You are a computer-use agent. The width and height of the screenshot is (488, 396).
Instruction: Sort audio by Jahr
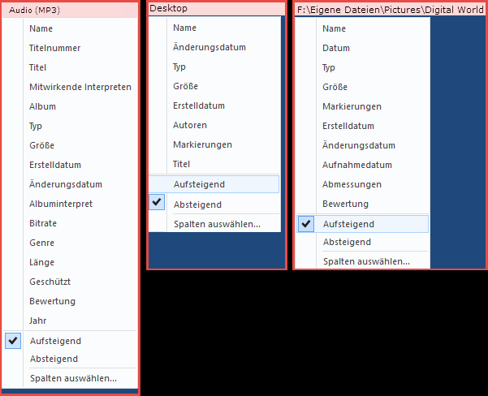coord(38,321)
